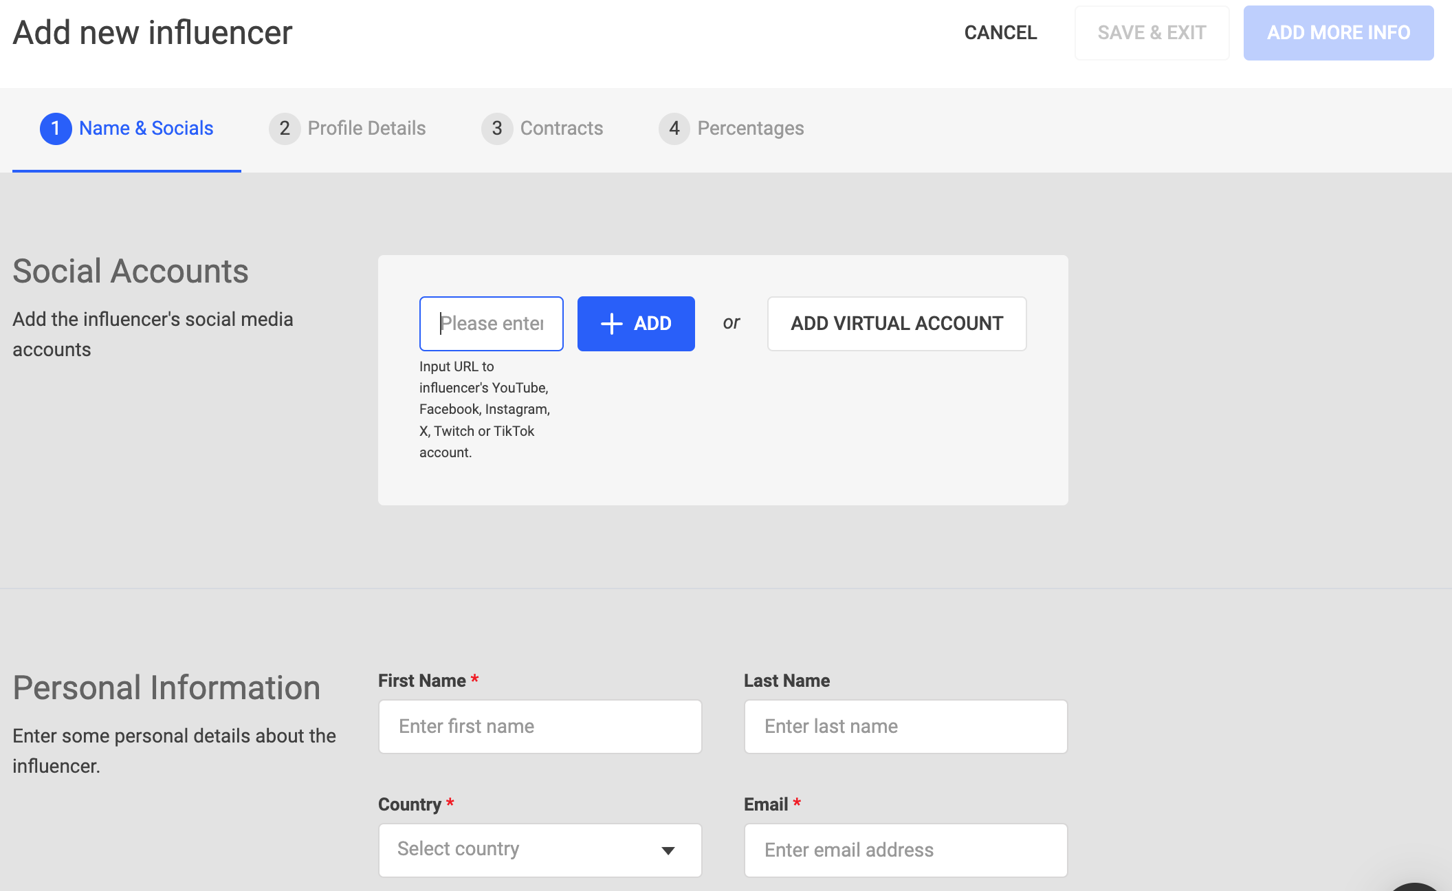
Task: Focus the social account URL input
Action: click(x=491, y=324)
